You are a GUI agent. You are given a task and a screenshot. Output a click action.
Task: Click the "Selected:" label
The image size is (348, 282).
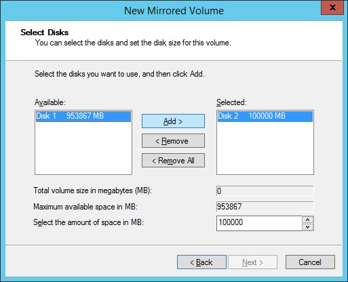pyautogui.click(x=231, y=102)
